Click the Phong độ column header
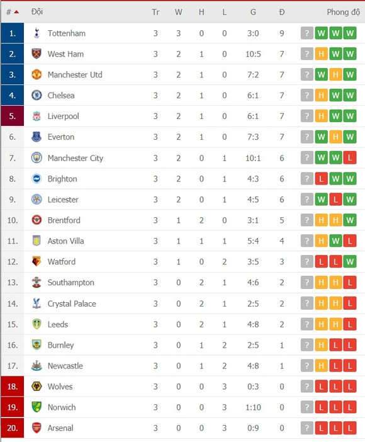This screenshot has height=442, width=365. [x=344, y=12]
